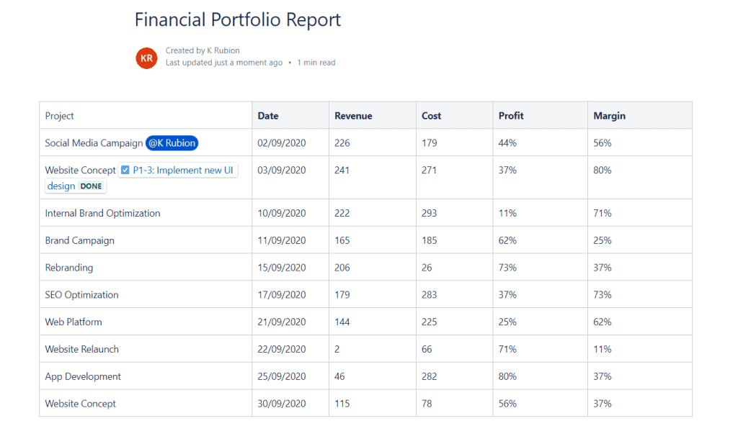Click the blue Jira task icon beside P1-3
This screenshot has width=738, height=426.
pyautogui.click(x=125, y=171)
